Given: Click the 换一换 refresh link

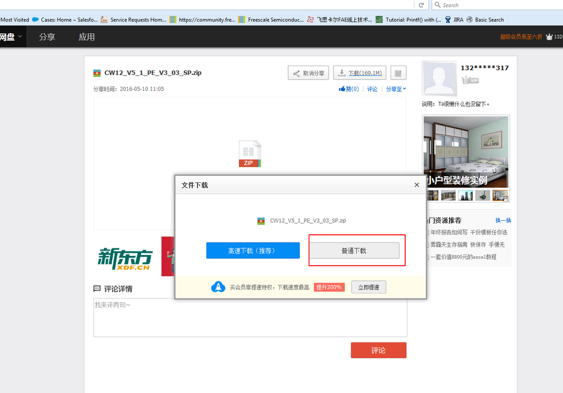Looking at the screenshot, I should 503,220.
